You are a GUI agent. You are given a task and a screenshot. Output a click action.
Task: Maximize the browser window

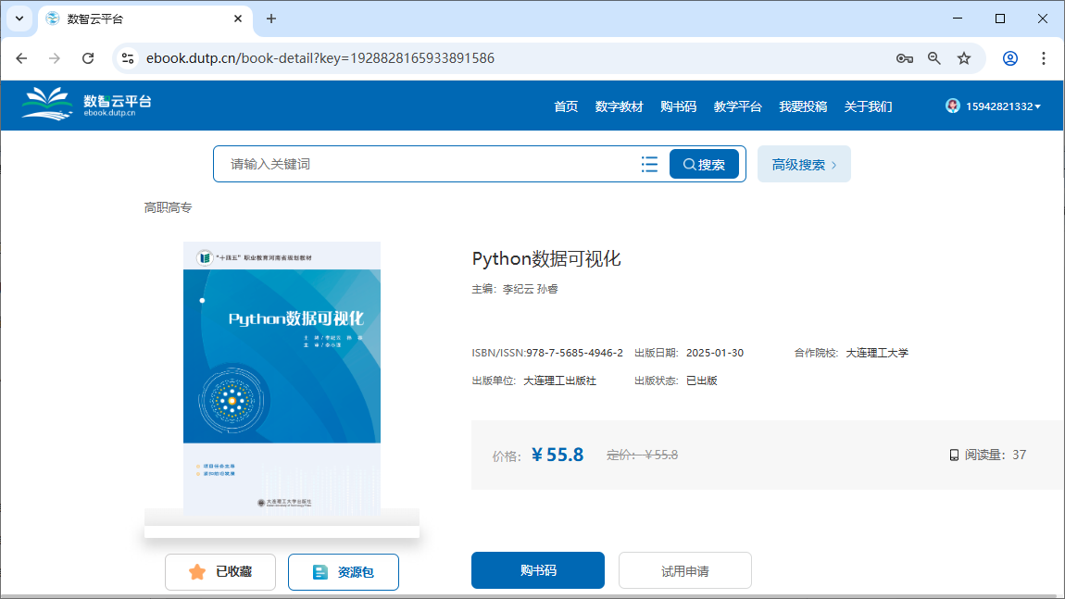pyautogui.click(x=1000, y=19)
